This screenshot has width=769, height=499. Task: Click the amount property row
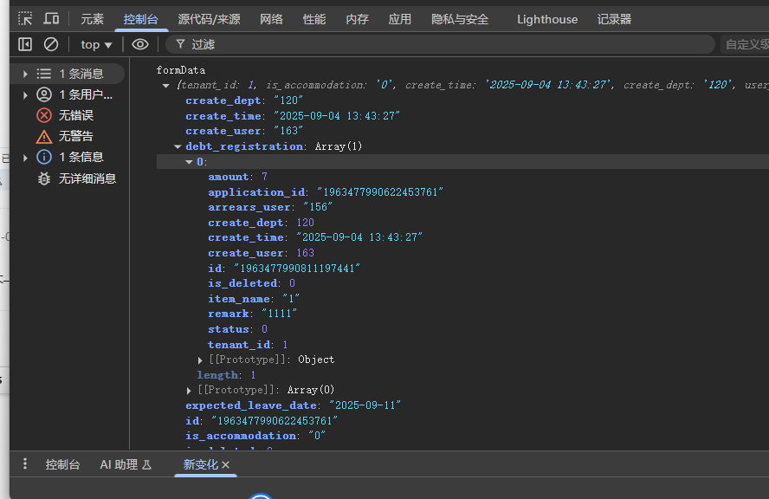pyautogui.click(x=238, y=177)
